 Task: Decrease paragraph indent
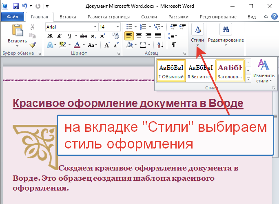coord(173,27)
